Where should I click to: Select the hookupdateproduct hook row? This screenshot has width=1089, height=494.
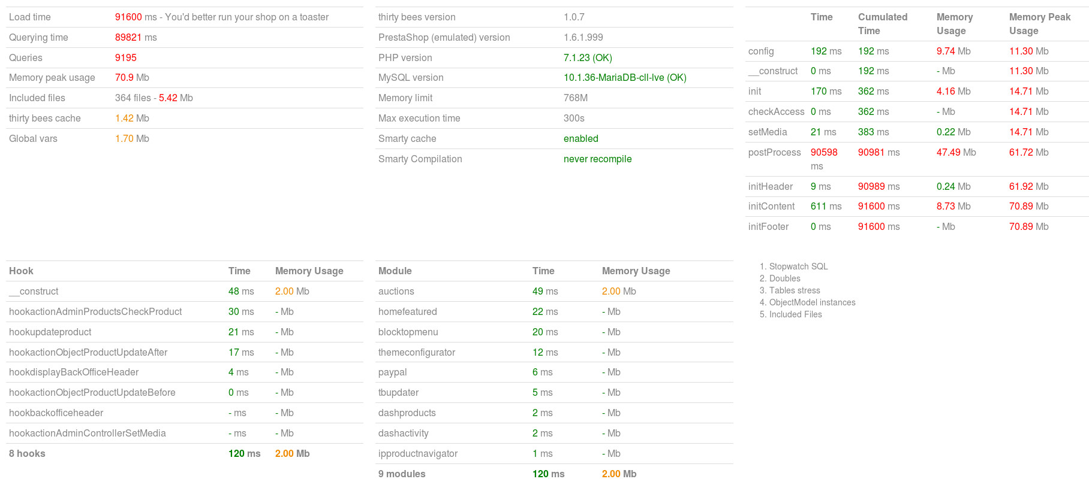(50, 332)
